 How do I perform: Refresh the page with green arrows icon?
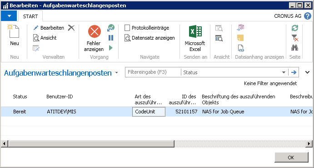295,28
